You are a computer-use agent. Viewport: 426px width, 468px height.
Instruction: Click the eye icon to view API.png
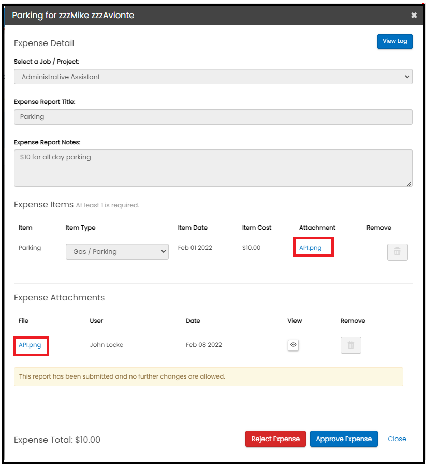[x=293, y=345]
